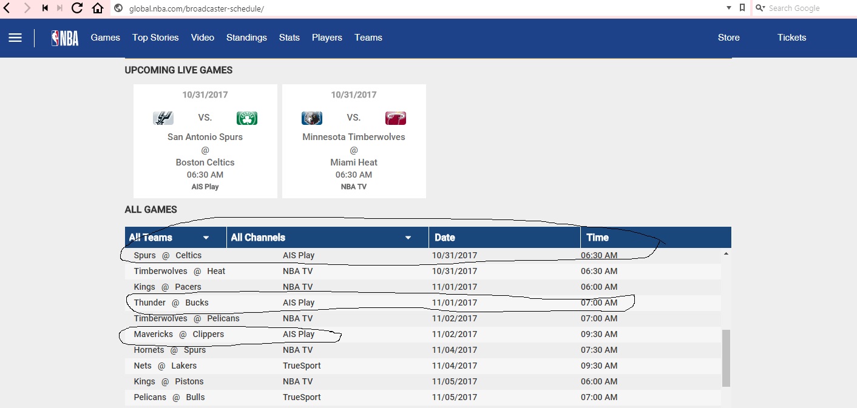Click the San Antonio Spurs logo
The image size is (857, 408).
163,118
